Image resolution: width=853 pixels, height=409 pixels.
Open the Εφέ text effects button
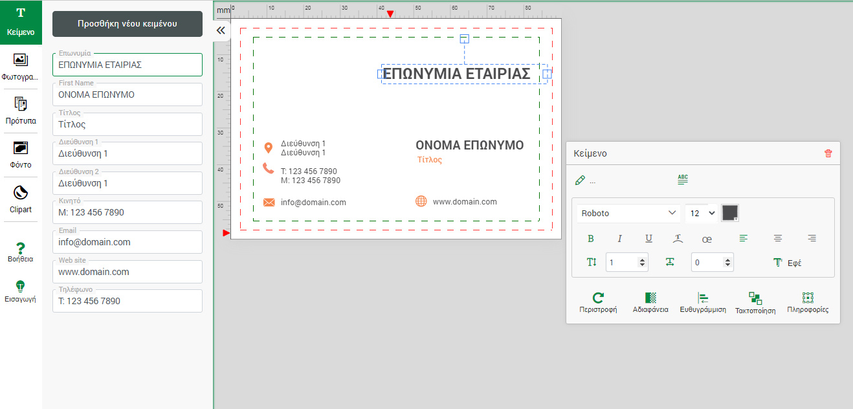(x=787, y=263)
